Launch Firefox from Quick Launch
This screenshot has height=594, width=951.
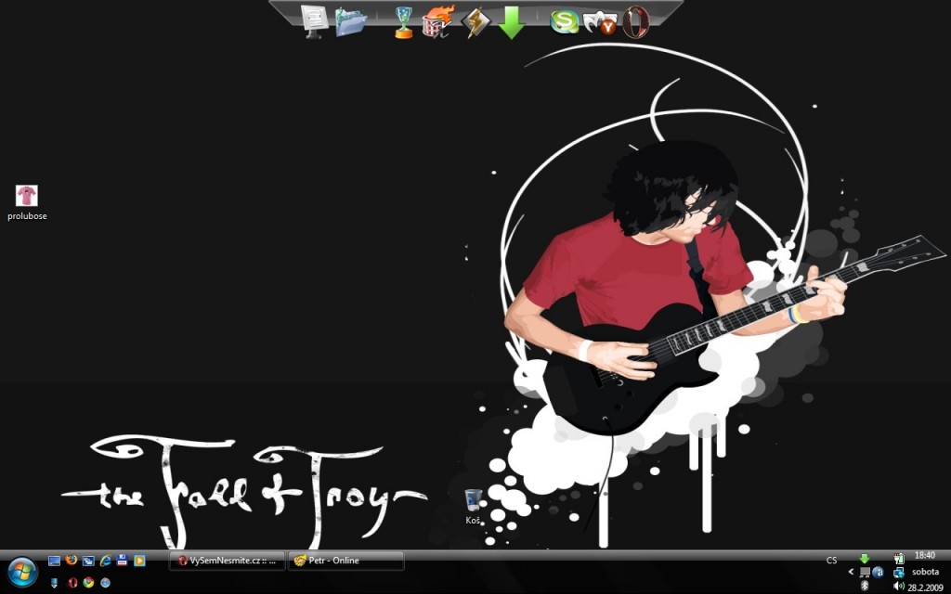click(x=71, y=560)
